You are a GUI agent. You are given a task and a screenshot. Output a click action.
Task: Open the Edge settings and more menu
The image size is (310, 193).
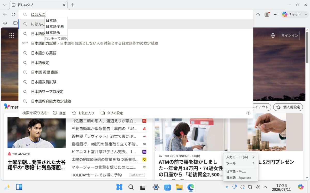(276, 14)
